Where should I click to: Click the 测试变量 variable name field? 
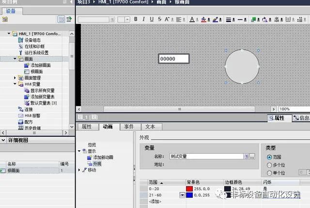(x=206, y=157)
